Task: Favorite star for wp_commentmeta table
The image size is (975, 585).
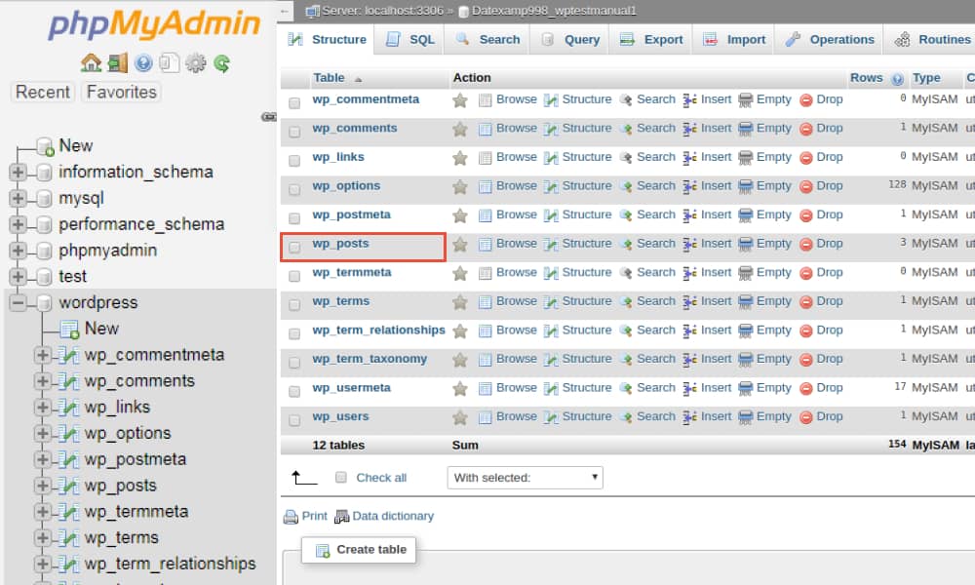Action: (x=460, y=100)
